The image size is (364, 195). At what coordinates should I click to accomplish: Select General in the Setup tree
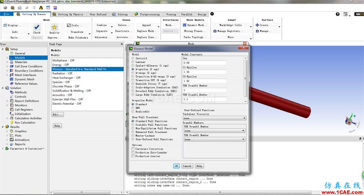click(x=20, y=53)
